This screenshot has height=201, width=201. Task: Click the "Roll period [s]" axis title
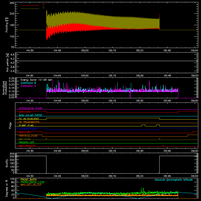(8, 63)
